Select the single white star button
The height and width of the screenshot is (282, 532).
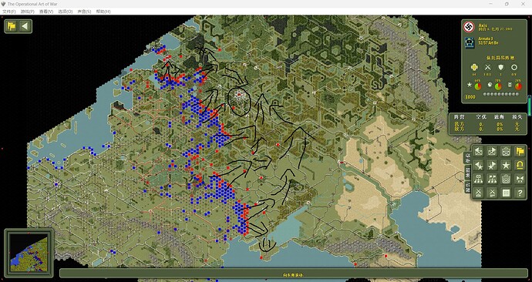[506, 166]
